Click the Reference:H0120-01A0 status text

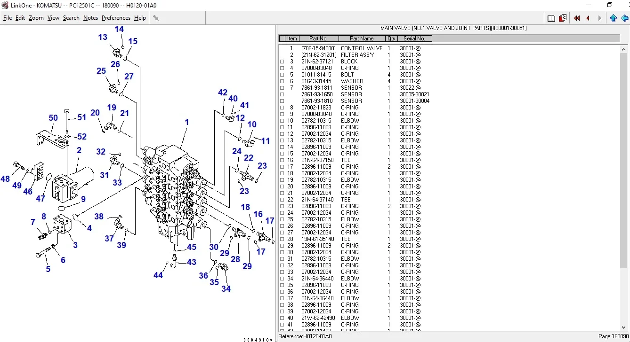(x=305, y=336)
